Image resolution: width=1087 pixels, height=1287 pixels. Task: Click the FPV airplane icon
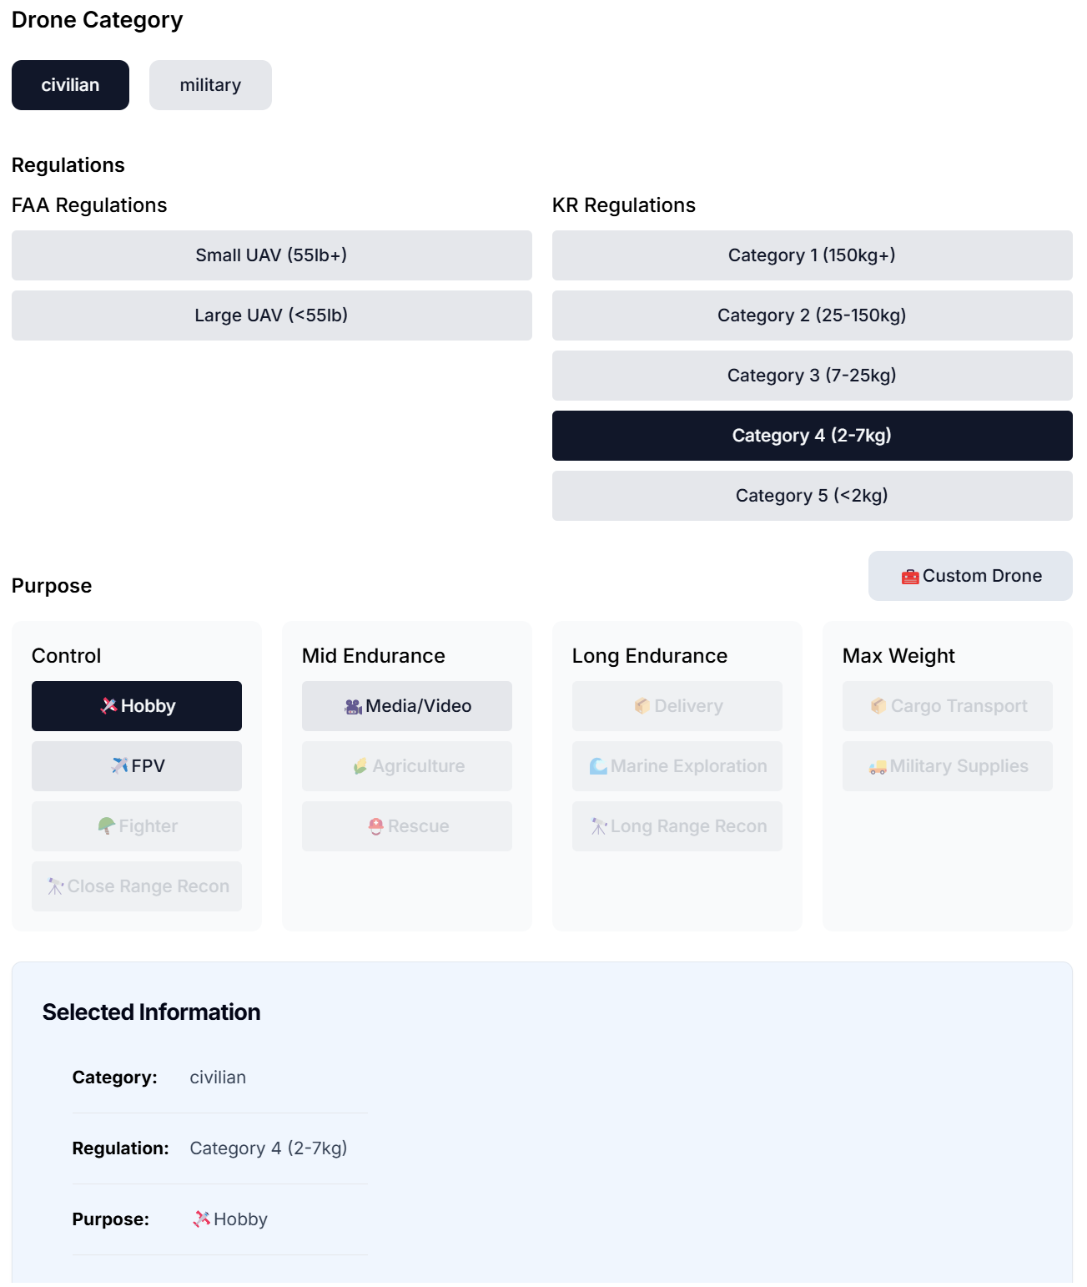(120, 766)
